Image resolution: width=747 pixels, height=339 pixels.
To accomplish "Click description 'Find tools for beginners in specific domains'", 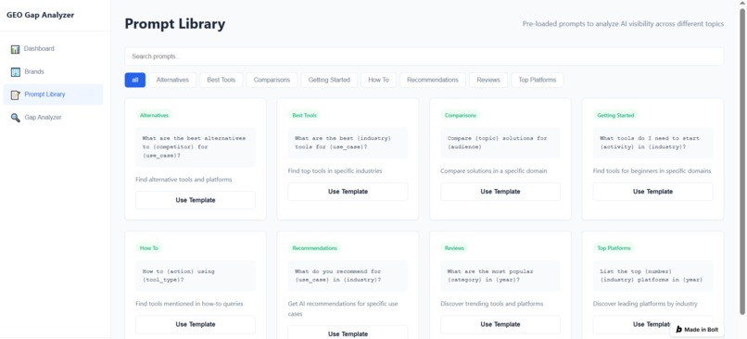I will point(652,171).
